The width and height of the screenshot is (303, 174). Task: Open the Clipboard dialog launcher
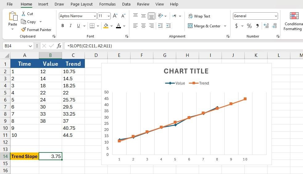pos(54,36)
